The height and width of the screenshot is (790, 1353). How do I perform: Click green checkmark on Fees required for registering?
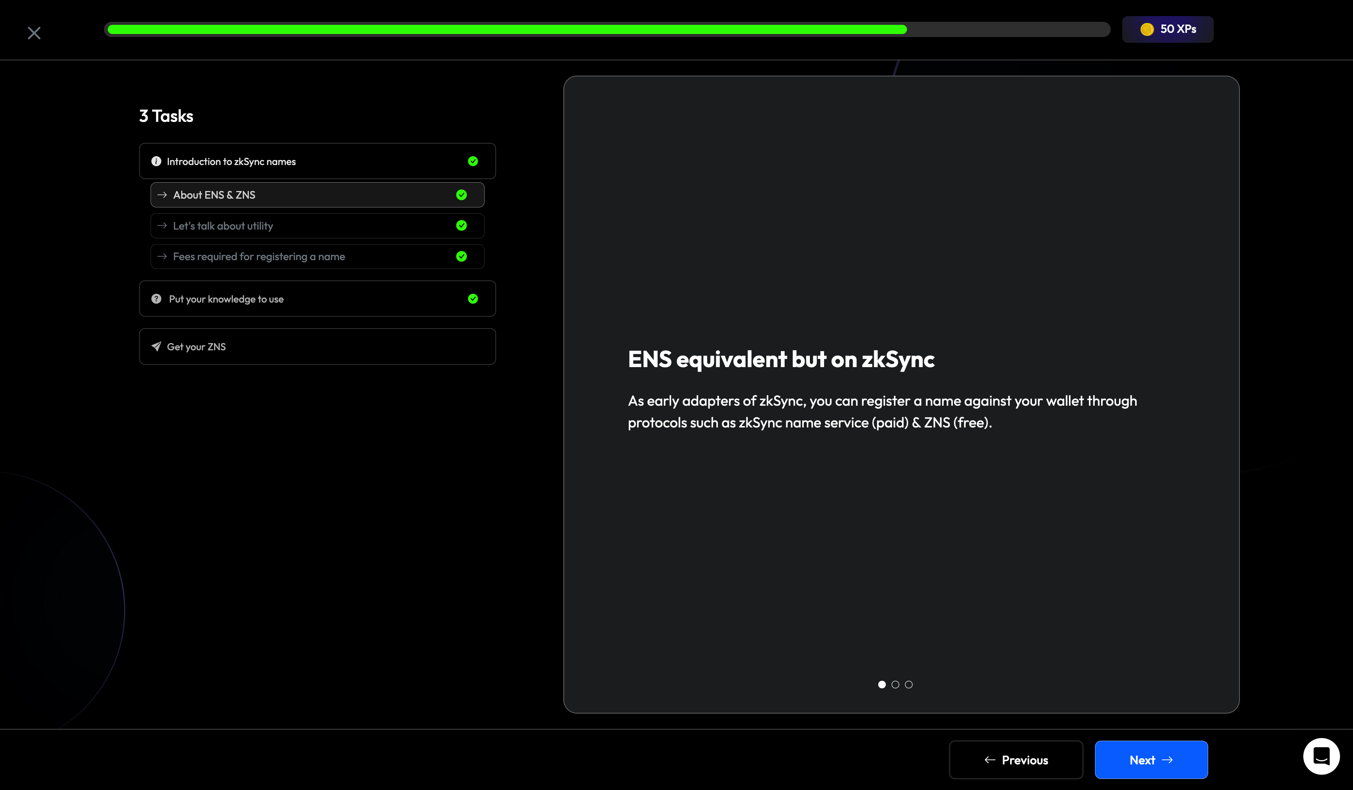pyautogui.click(x=461, y=257)
